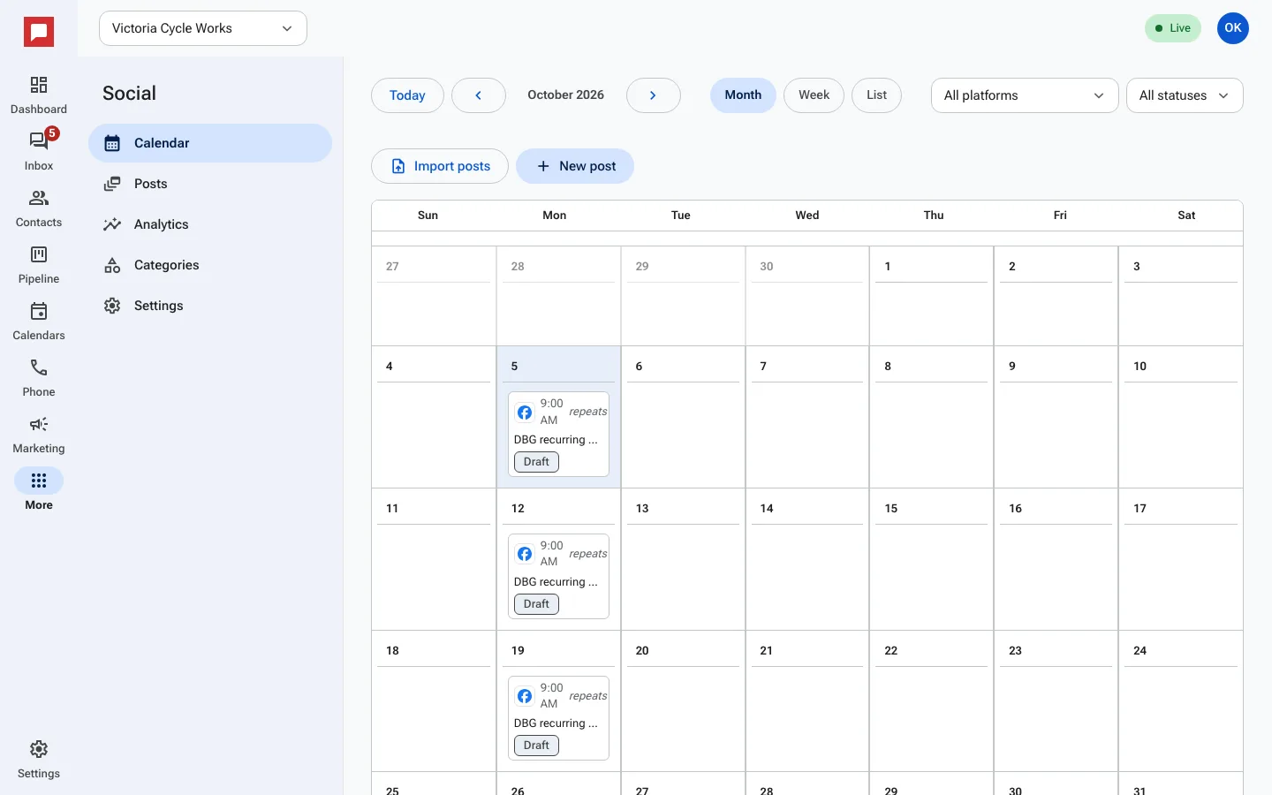Open the OK user avatar
This screenshot has height=795, width=1272.
1233,28
